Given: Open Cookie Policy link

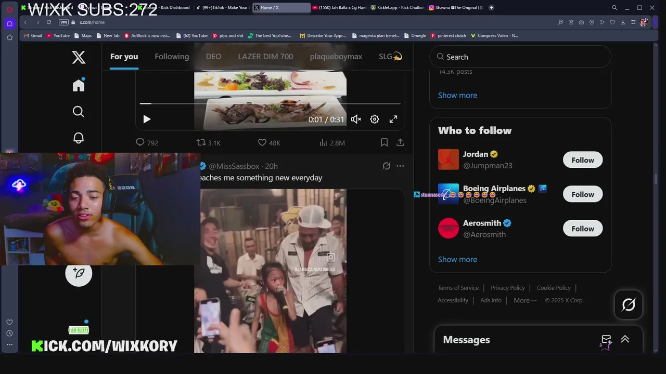Looking at the screenshot, I should pyautogui.click(x=554, y=288).
